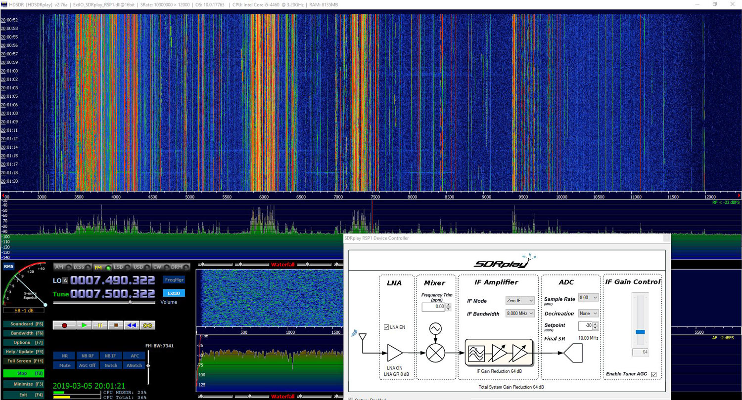The width and height of the screenshot is (742, 400).
Task: Open the Sample Rate dropdown
Action: point(588,298)
